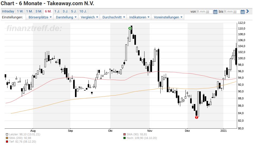
Task: Click the 'Dez' x-axis label
Action: pyautogui.click(x=187, y=131)
